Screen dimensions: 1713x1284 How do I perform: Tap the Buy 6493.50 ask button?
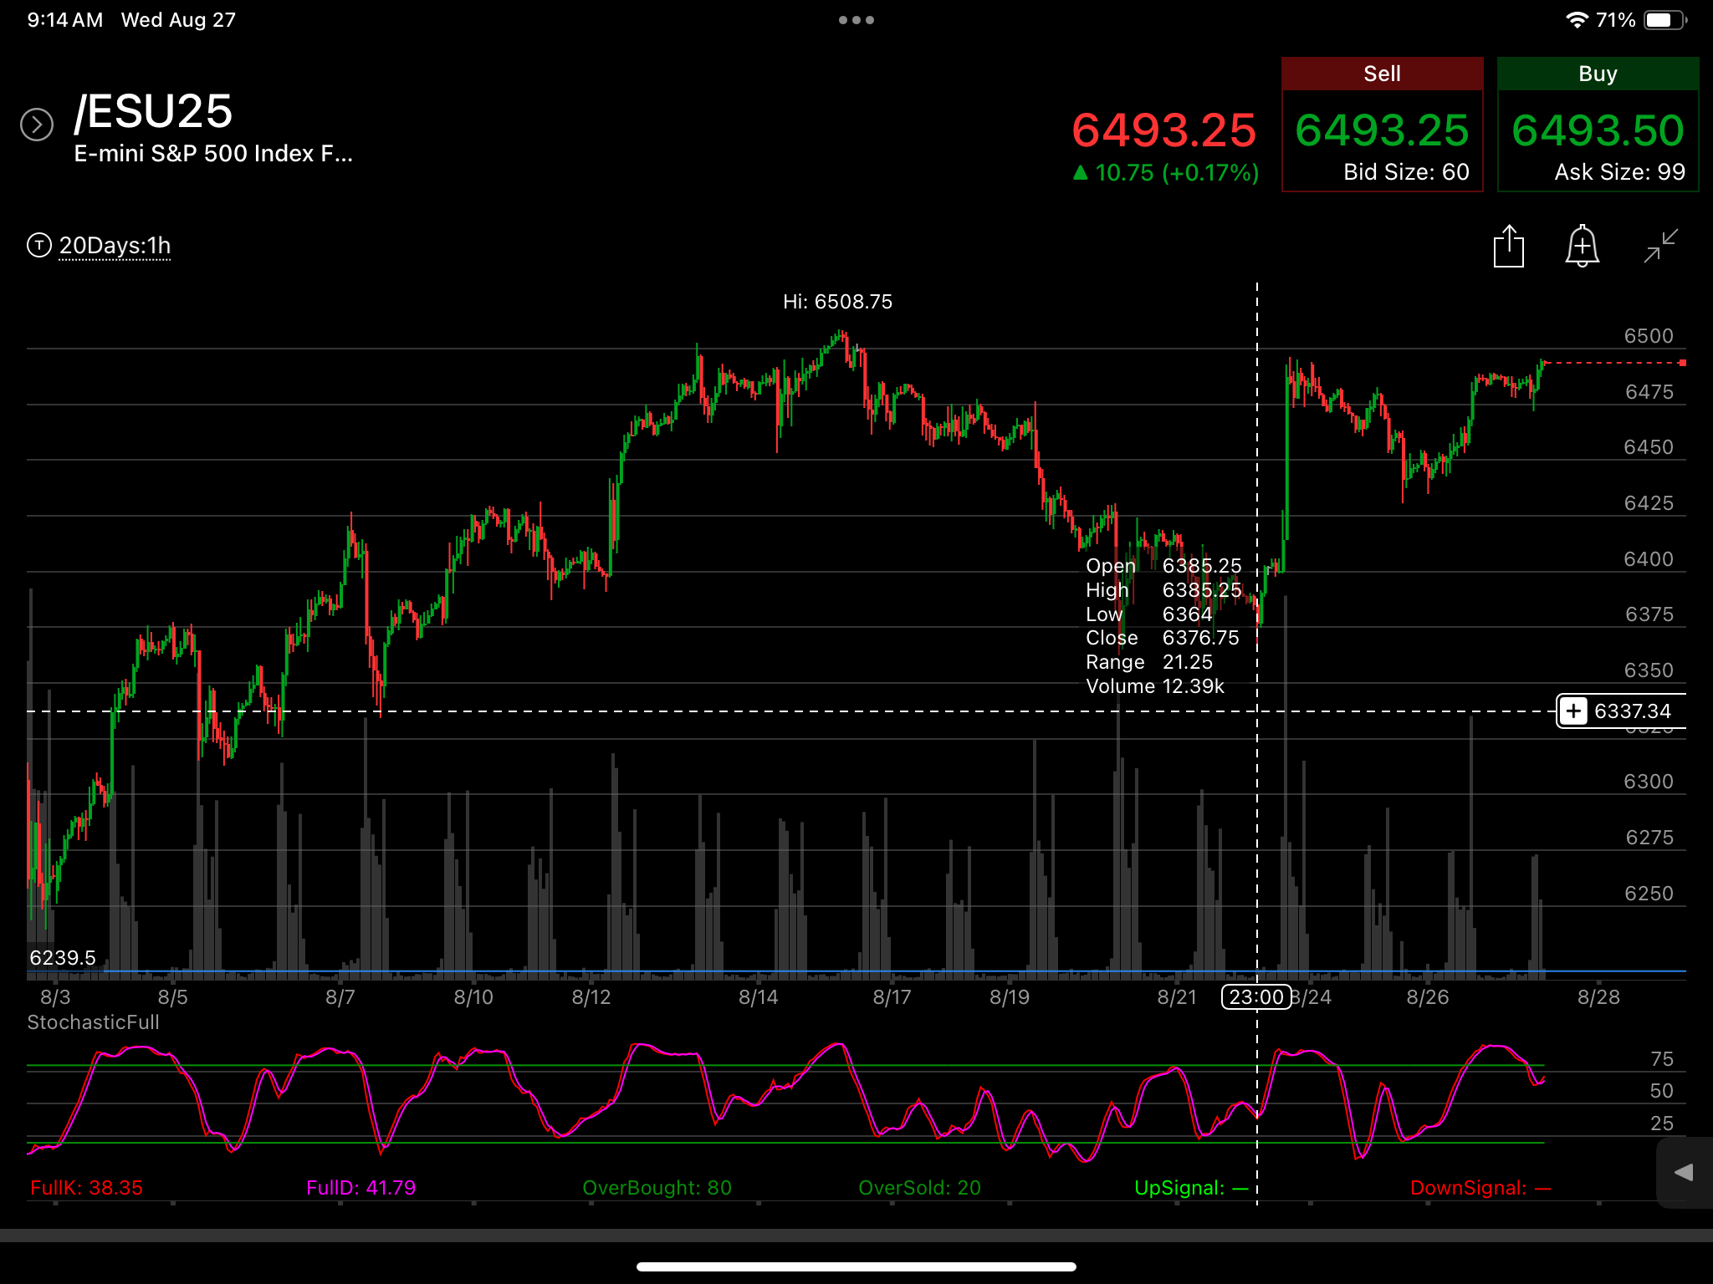click(x=1598, y=125)
